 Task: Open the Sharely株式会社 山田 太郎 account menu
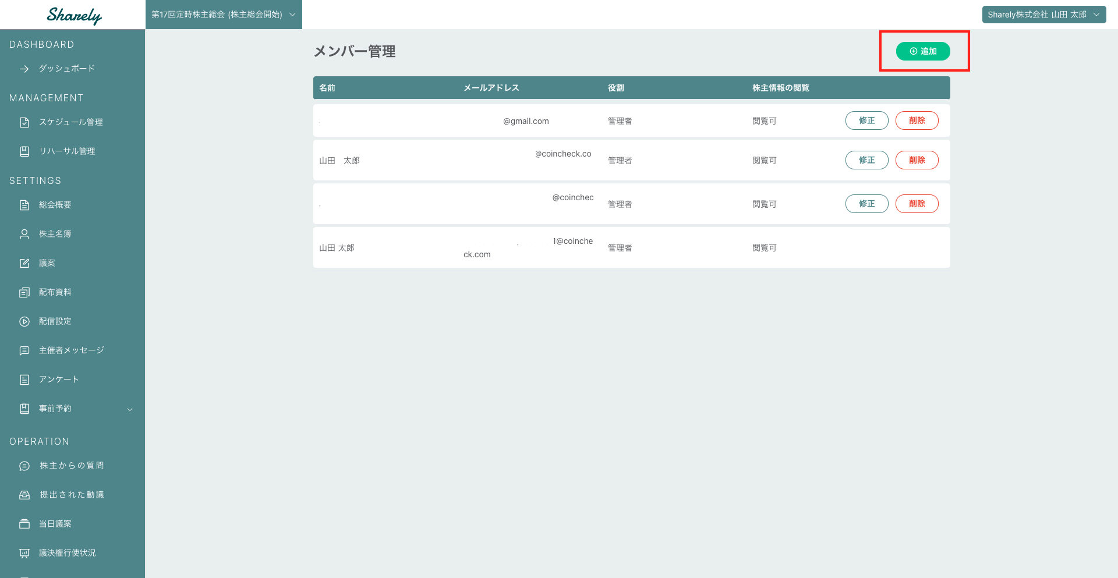1043,15
